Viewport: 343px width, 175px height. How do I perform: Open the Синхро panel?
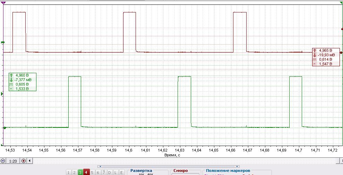point(180,171)
